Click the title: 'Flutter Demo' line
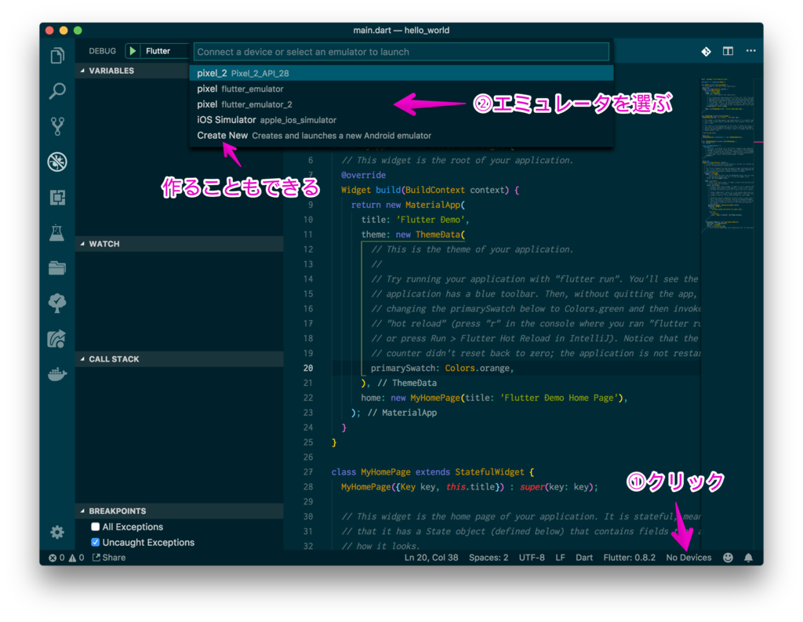 click(416, 220)
